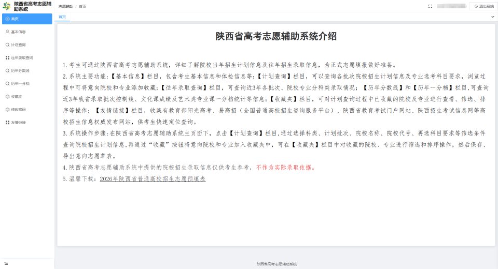Click footer text 陕西省高考志愿辅助系统
Image resolution: width=498 pixels, height=269 pixels.
pos(276,264)
